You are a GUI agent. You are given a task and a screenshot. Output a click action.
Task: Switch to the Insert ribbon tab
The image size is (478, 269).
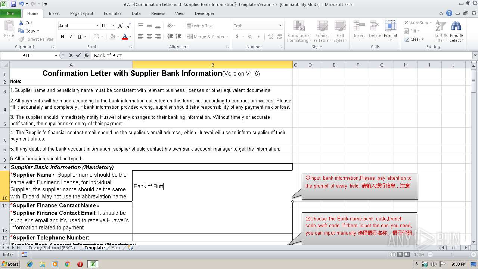pyautogui.click(x=54, y=13)
